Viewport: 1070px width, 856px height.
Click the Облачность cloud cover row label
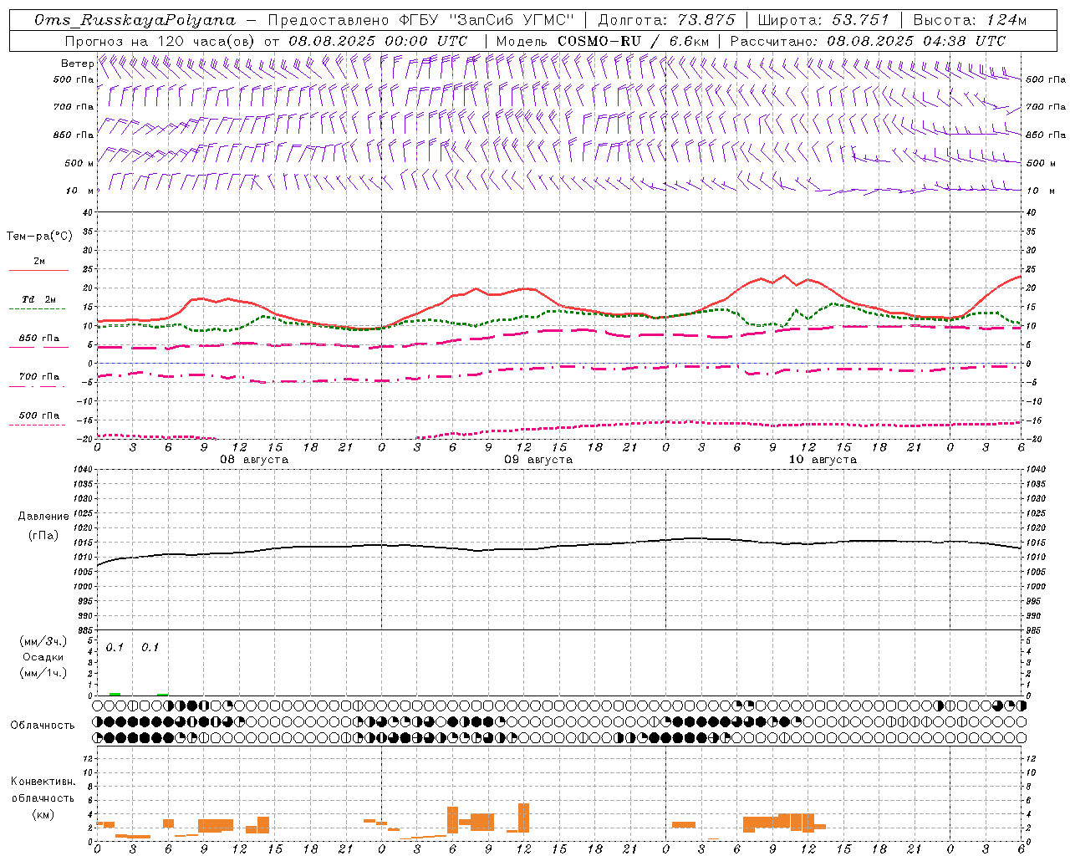(43, 726)
